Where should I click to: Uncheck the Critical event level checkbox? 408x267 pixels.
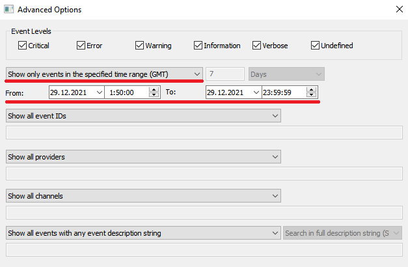[23, 46]
